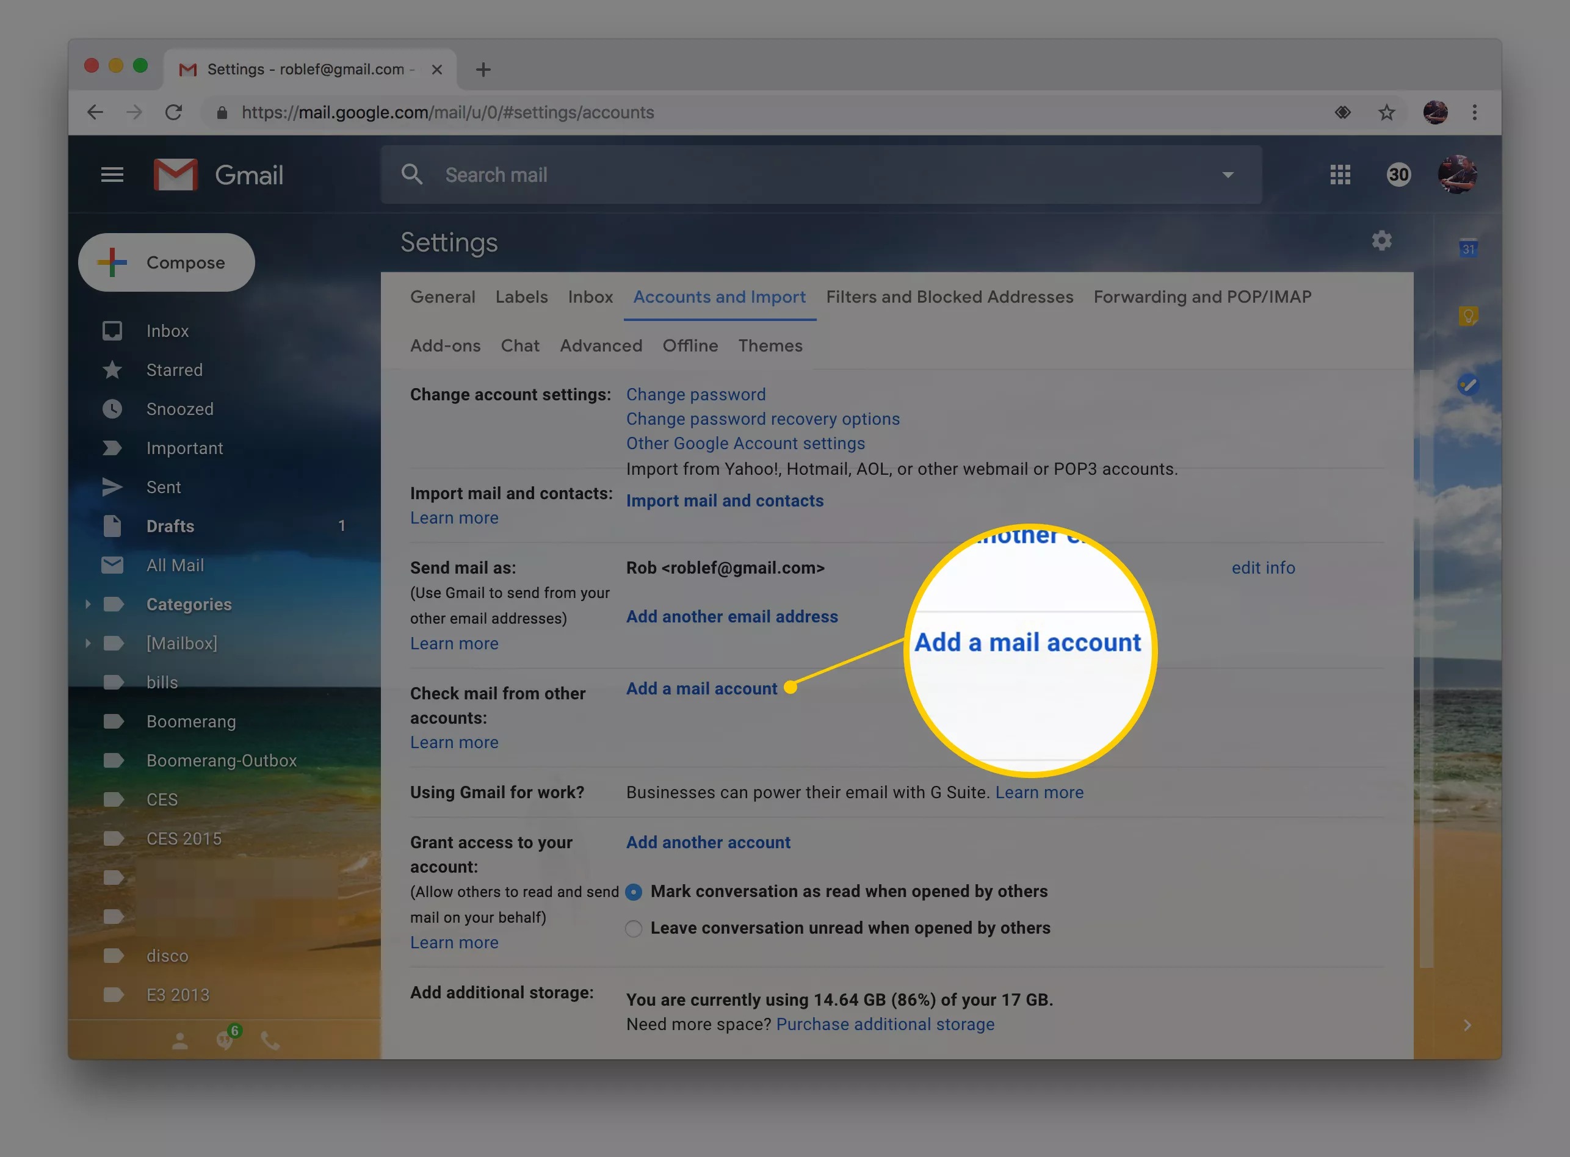Click the browser address bar URL

pyautogui.click(x=447, y=112)
